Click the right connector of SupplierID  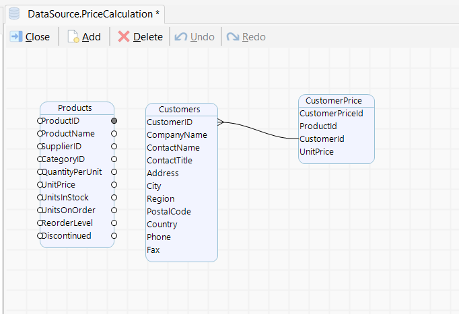coord(114,146)
